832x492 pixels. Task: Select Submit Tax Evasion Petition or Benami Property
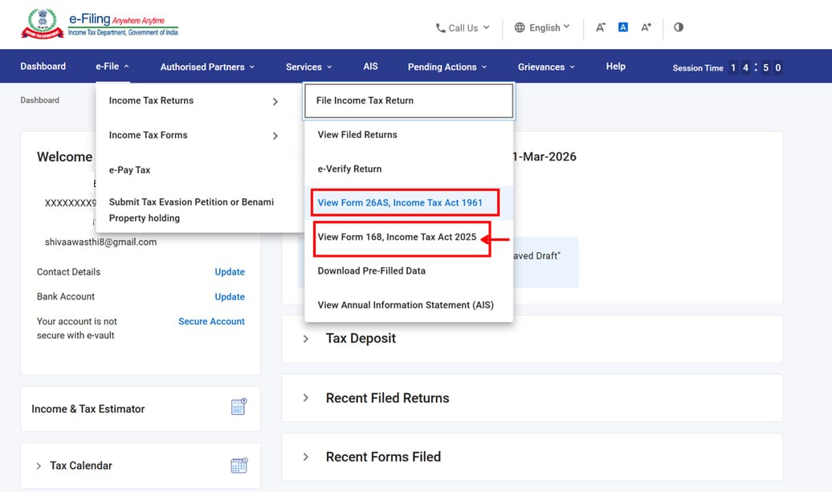[199, 210]
